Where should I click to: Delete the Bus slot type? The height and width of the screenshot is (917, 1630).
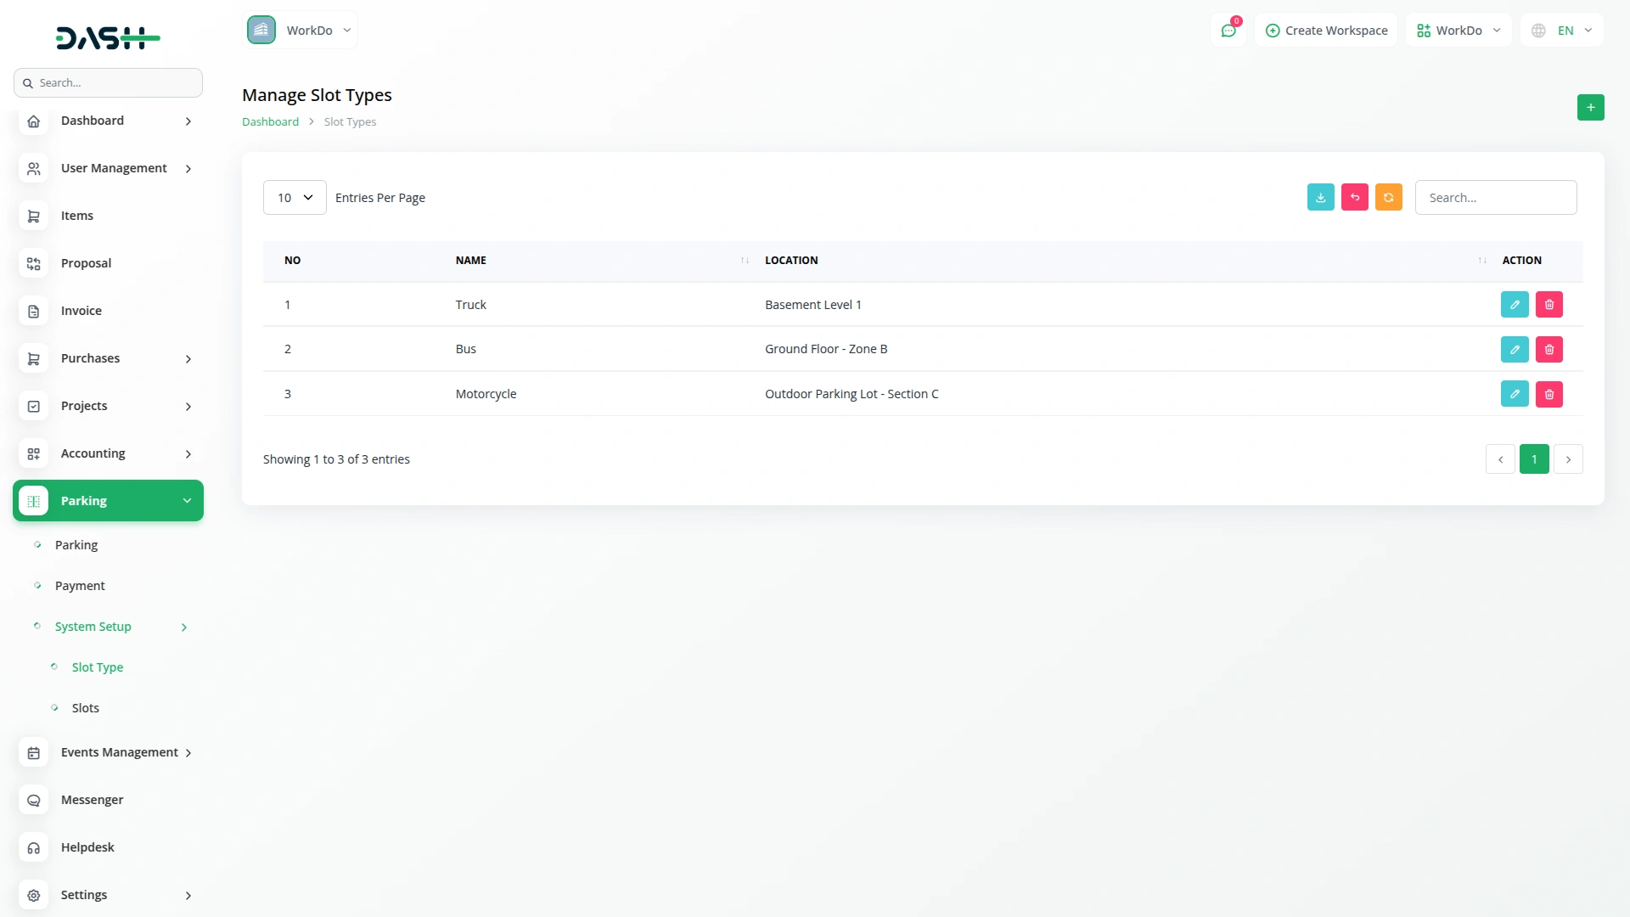tap(1548, 349)
